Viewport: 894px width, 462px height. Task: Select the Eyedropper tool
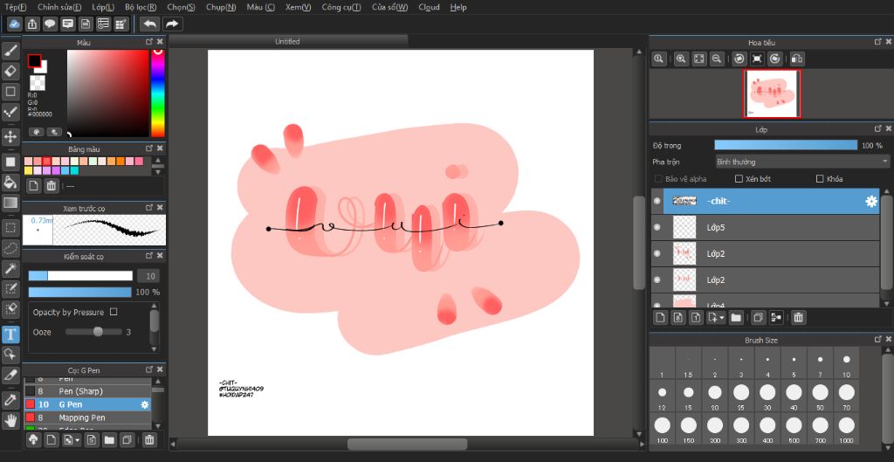10,399
